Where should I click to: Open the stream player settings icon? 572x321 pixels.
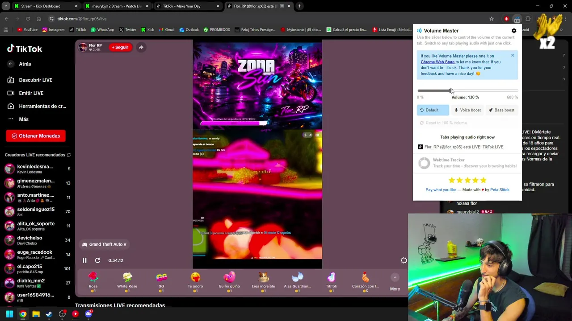point(404,260)
